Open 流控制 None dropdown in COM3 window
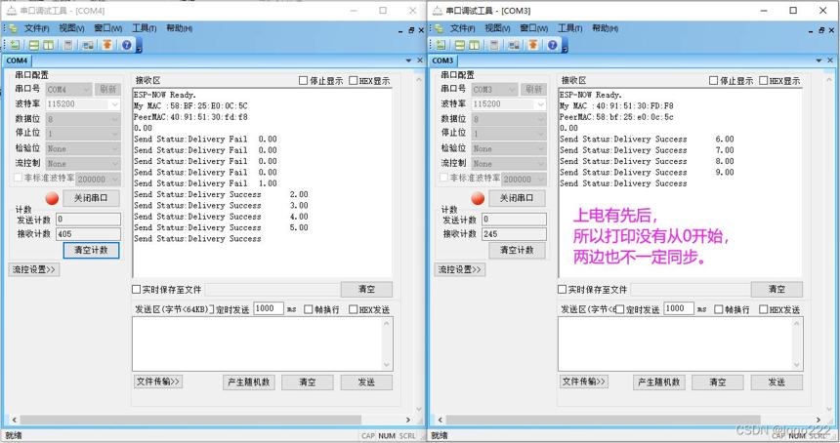Screen dimensions: 840x443 click(x=508, y=163)
